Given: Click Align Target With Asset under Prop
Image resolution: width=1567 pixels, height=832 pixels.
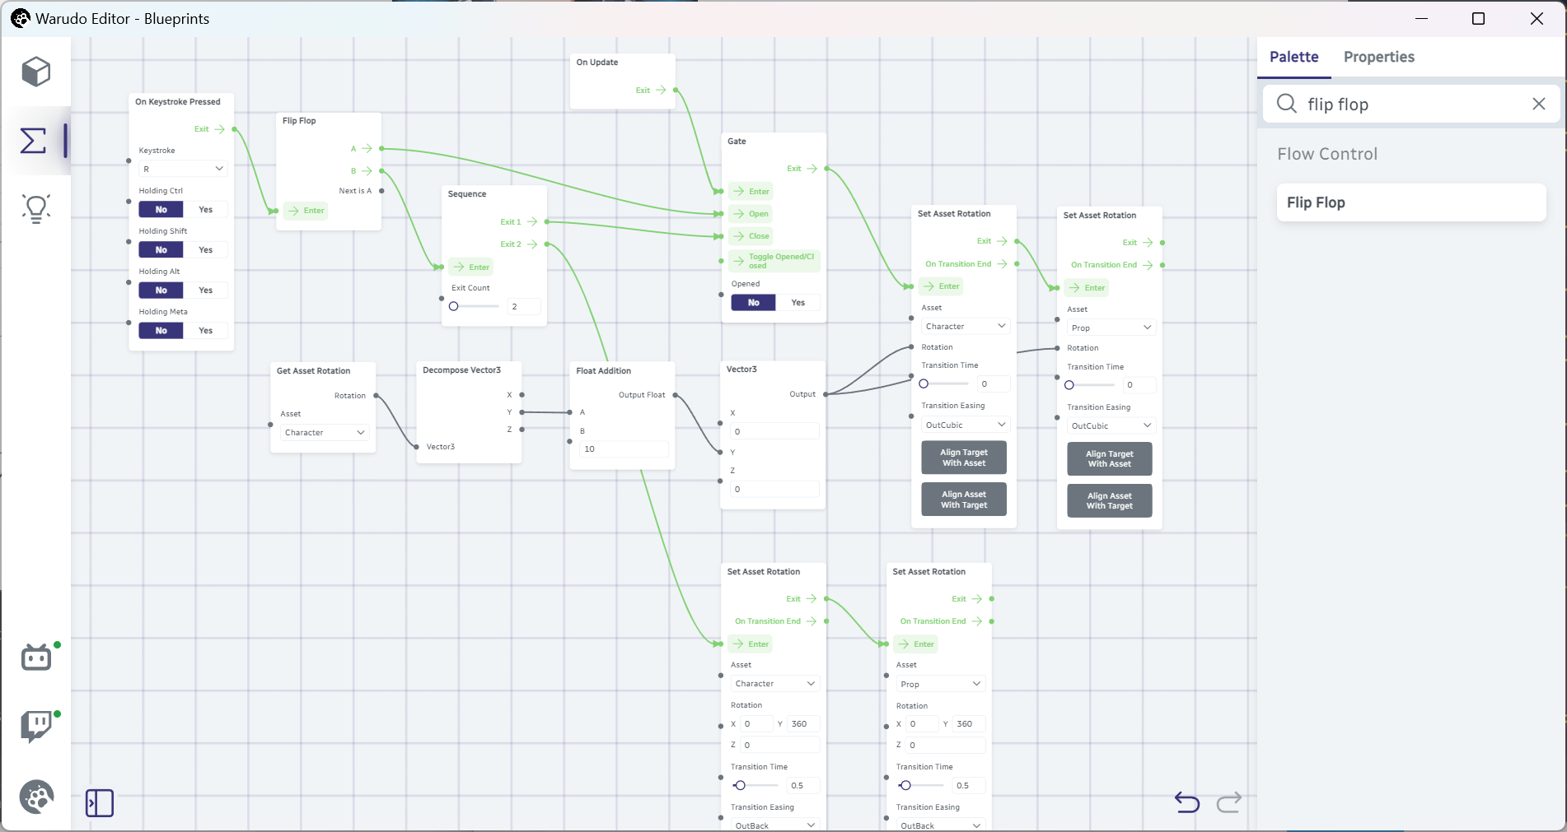Looking at the screenshot, I should tap(1110, 459).
